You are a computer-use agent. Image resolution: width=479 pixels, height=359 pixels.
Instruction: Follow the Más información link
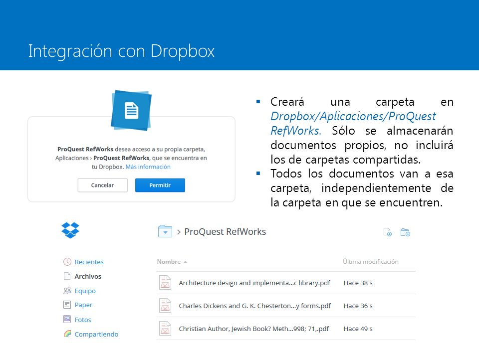pyautogui.click(x=148, y=167)
